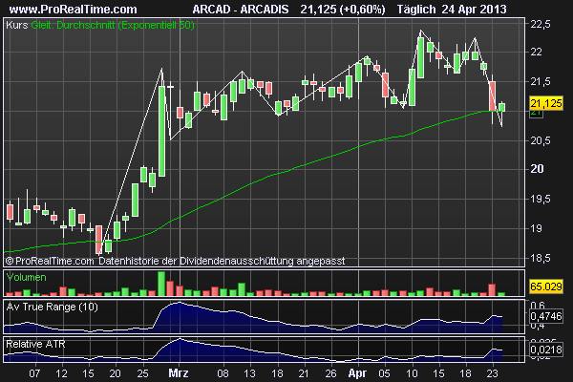Select the Gleit. Durchschnitt (Exponentiell 50) legend
Image resolution: width=573 pixels, height=382 pixels.
coord(113,25)
